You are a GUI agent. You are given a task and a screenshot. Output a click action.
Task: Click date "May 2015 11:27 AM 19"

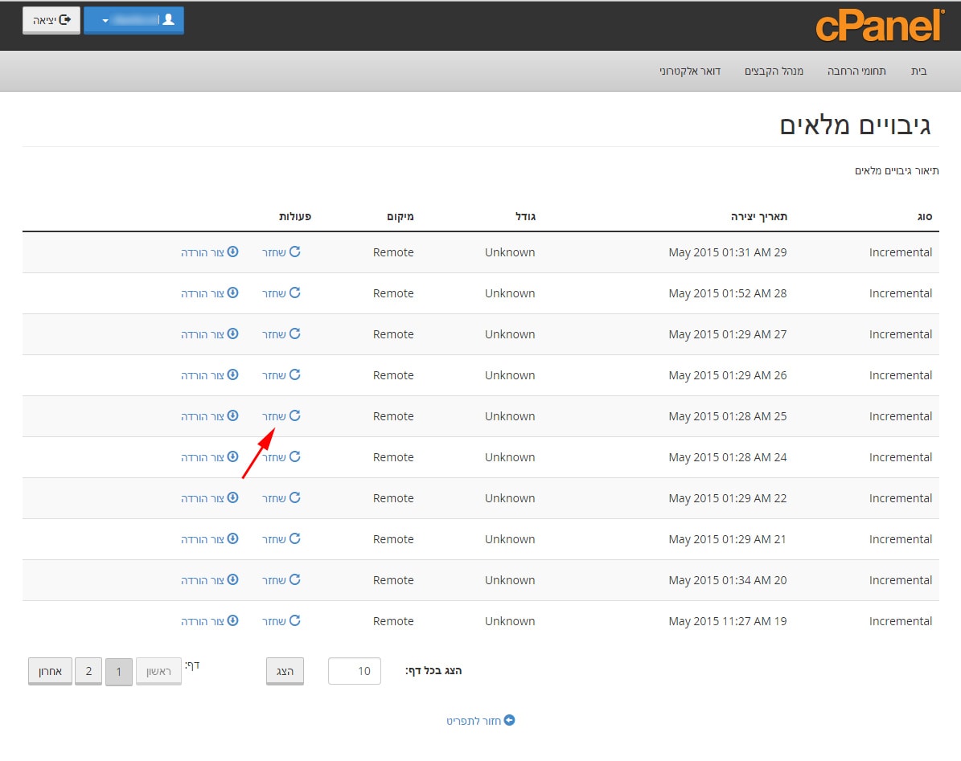728,621
